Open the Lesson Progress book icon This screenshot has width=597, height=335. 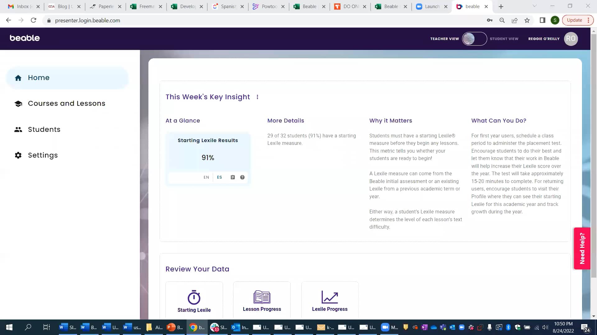(262, 297)
